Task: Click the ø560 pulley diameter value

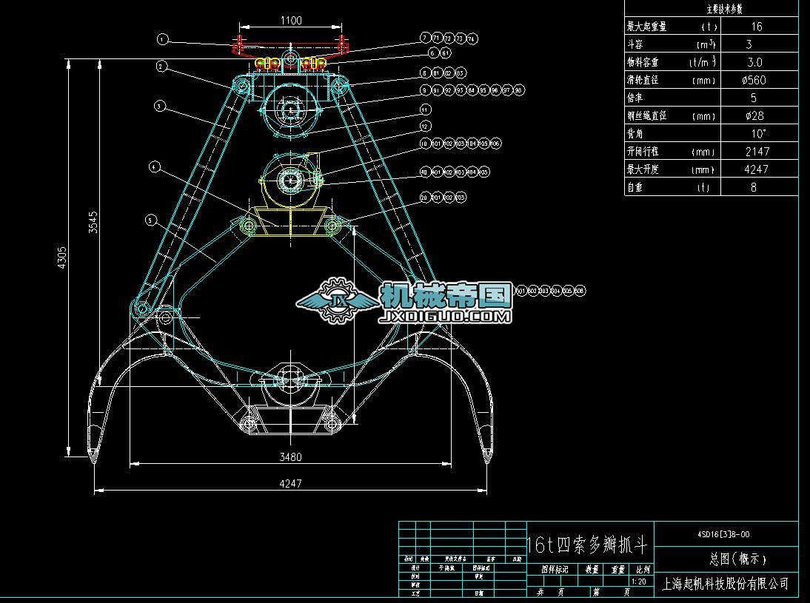Action: tap(756, 80)
